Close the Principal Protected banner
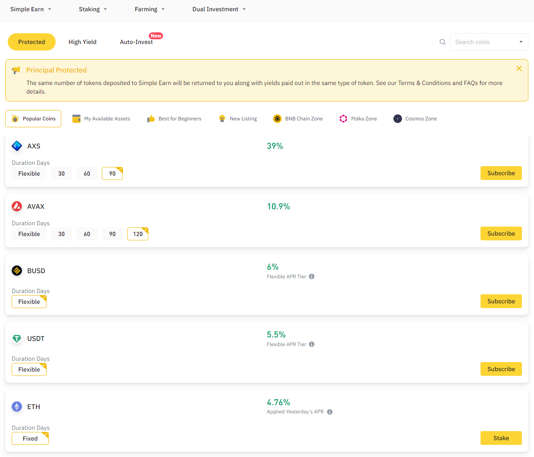534x457 pixels. pos(519,68)
